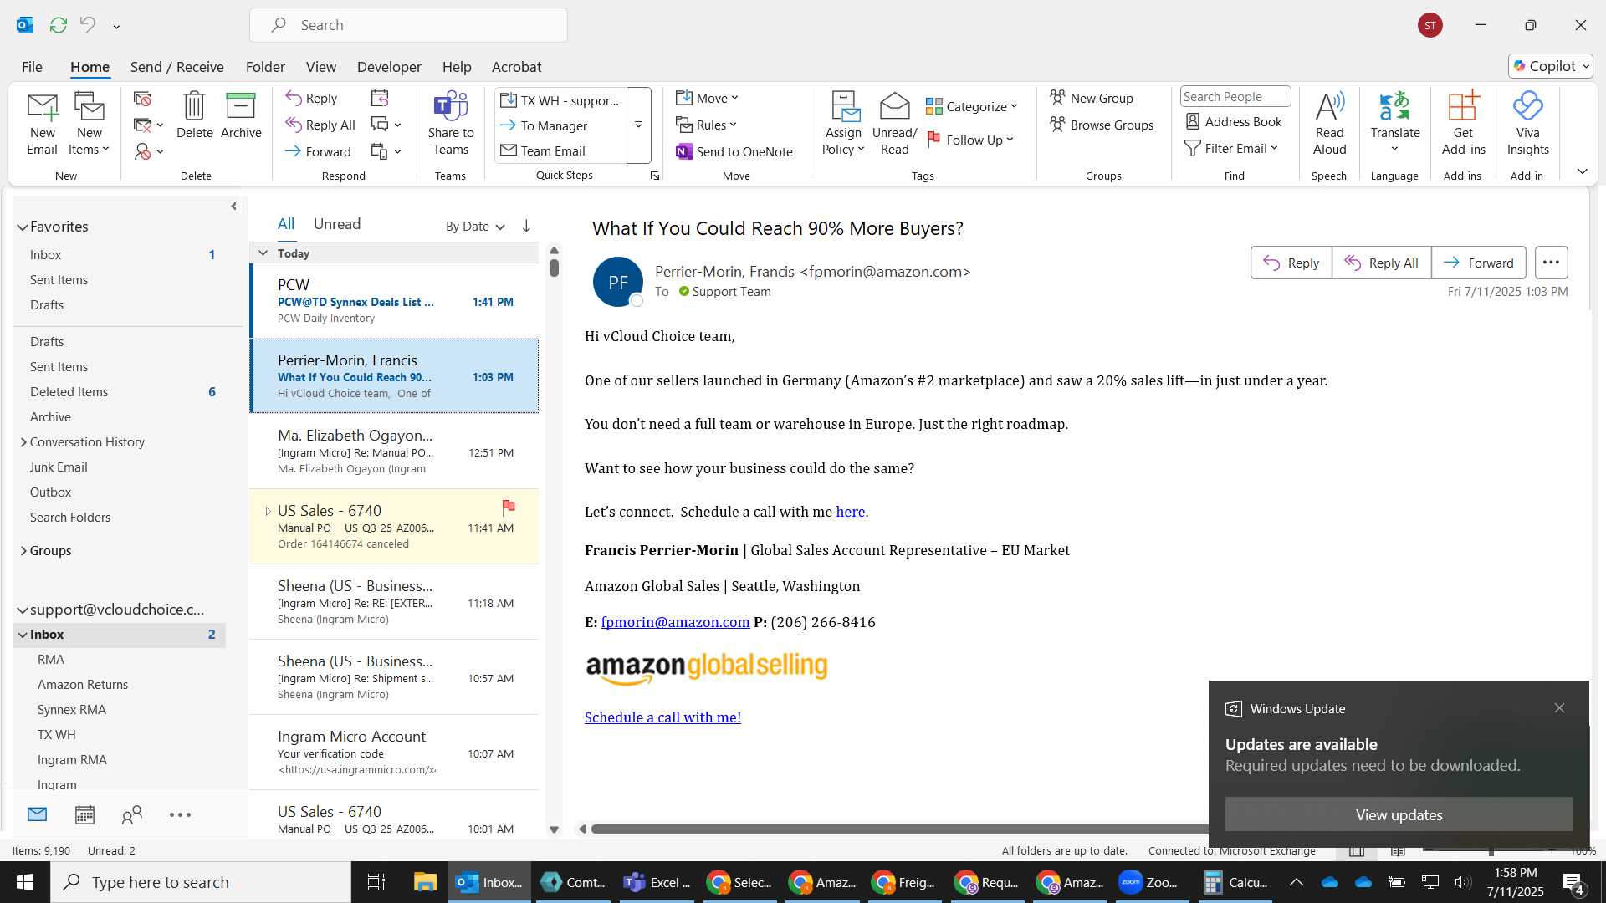Click the Delete trash can icon

[x=194, y=106]
